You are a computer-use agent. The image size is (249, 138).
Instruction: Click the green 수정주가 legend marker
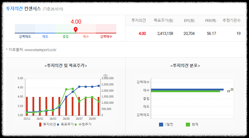click(x=76, y=124)
